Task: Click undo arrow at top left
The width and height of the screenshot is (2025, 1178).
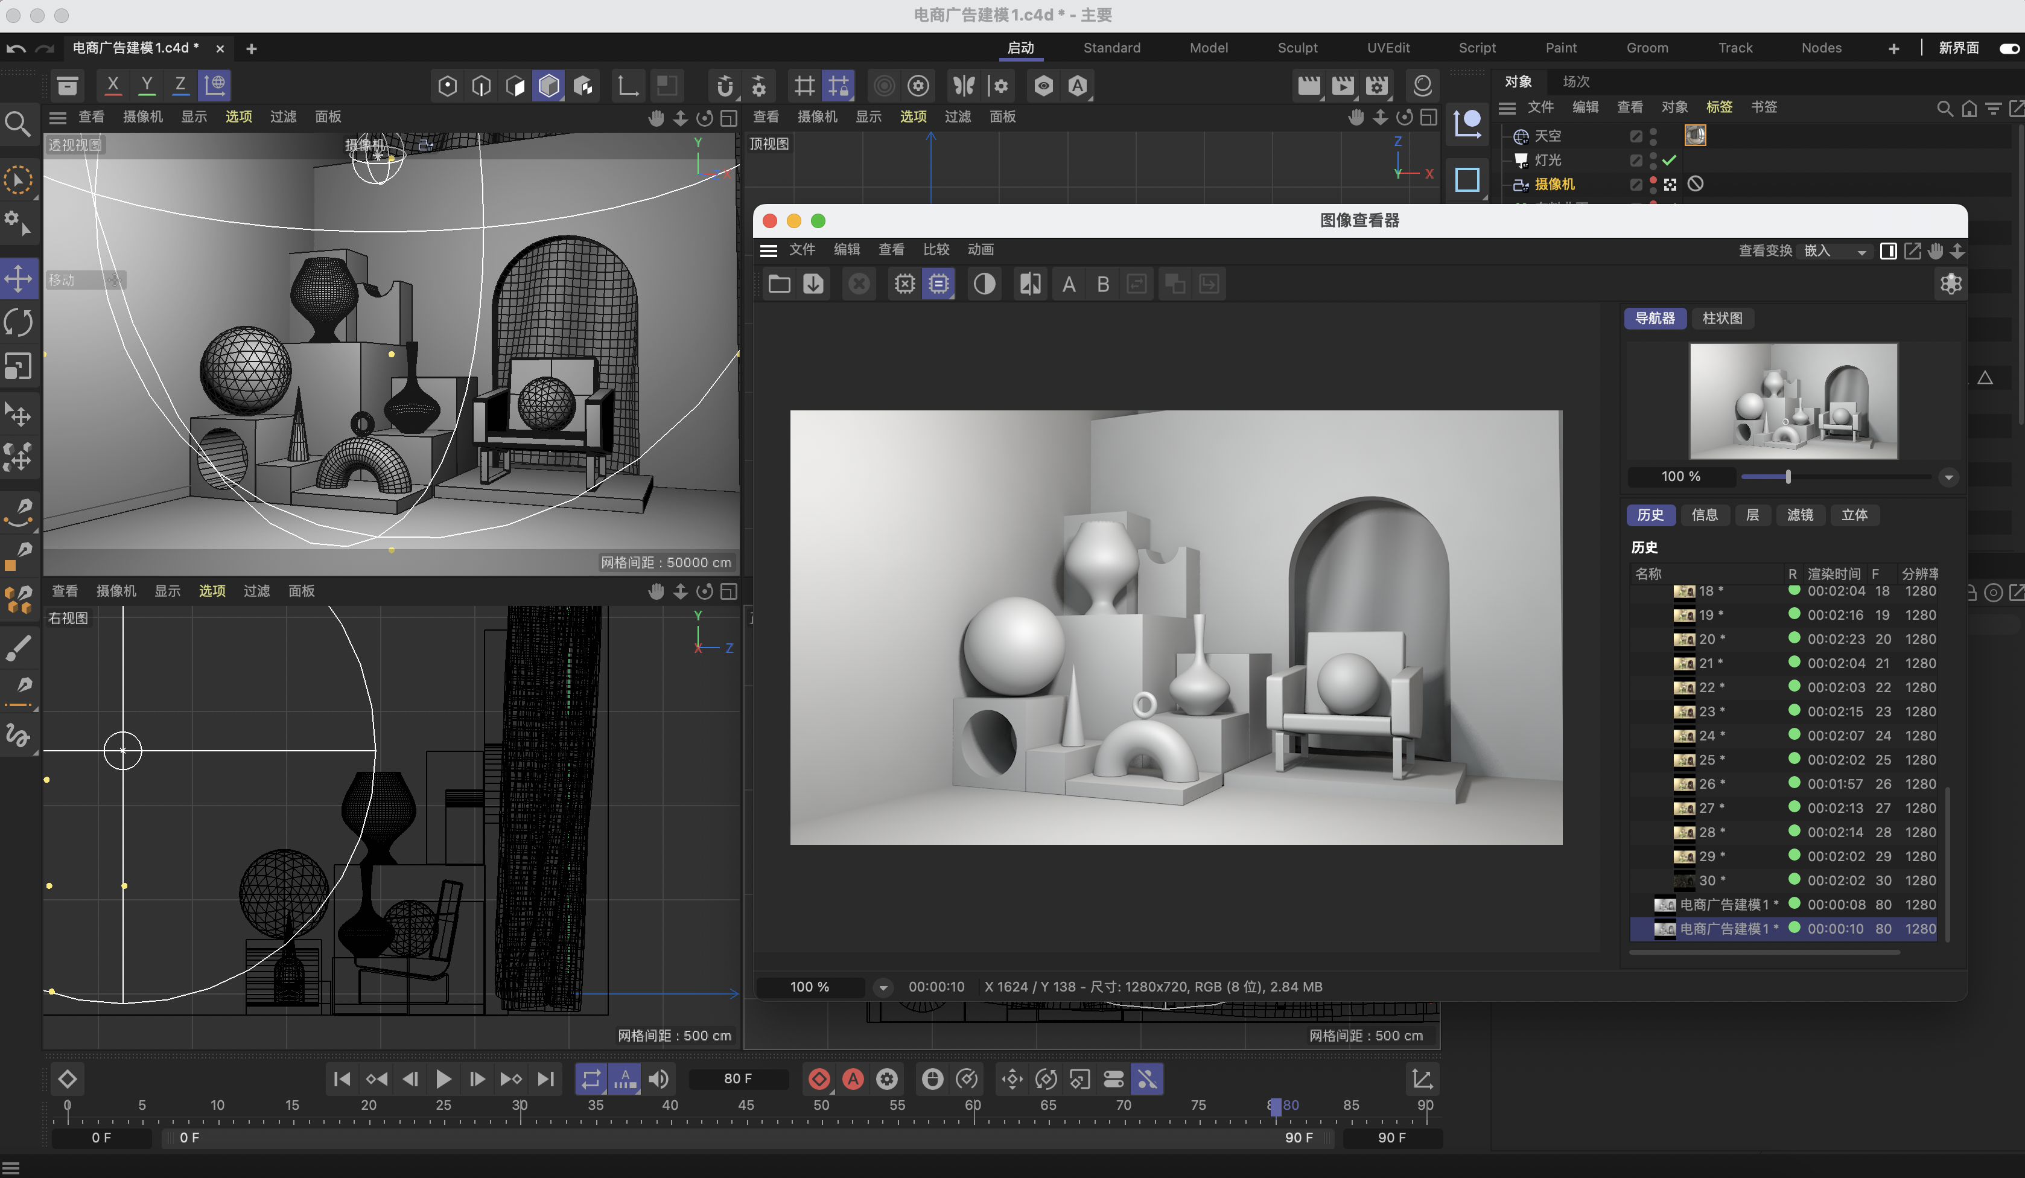Action: point(16,49)
